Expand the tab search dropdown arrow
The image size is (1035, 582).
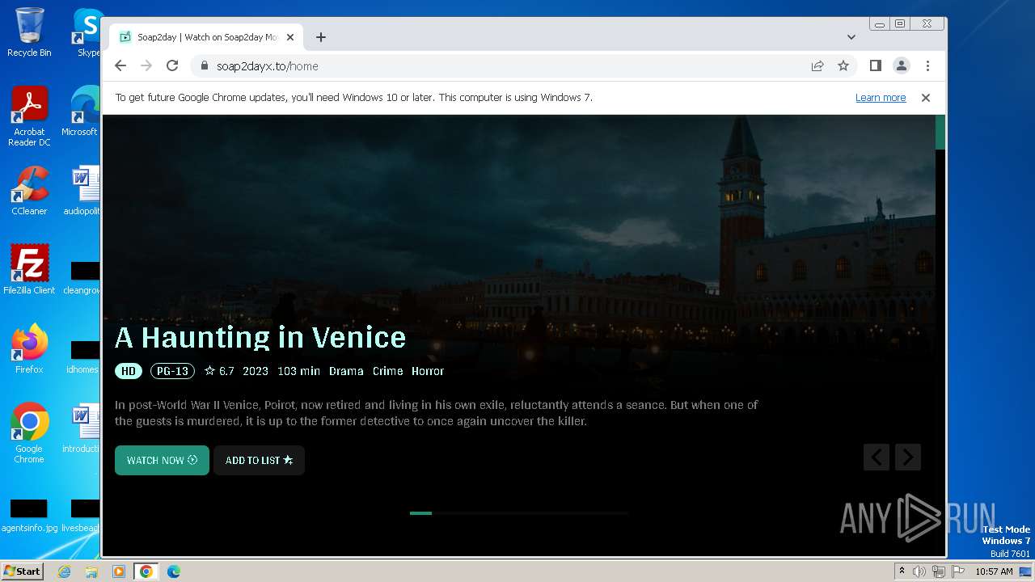click(x=851, y=37)
